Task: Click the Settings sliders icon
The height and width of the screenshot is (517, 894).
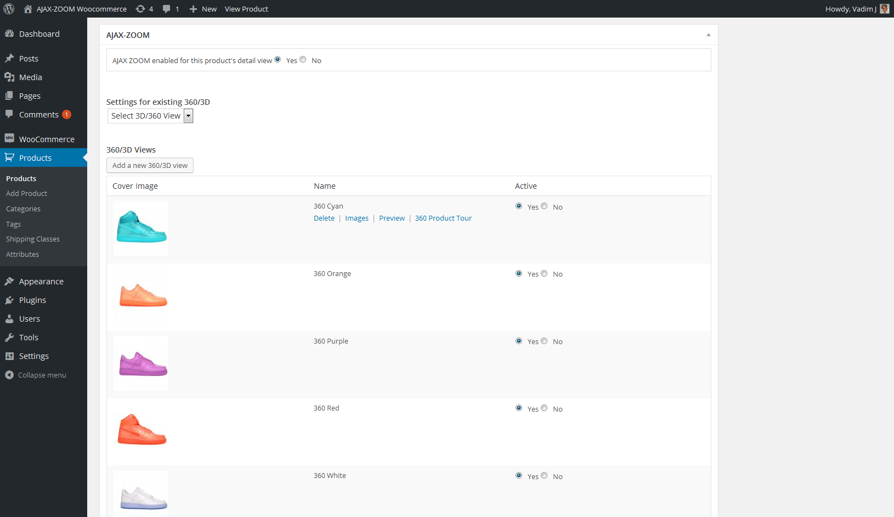Action: point(9,356)
